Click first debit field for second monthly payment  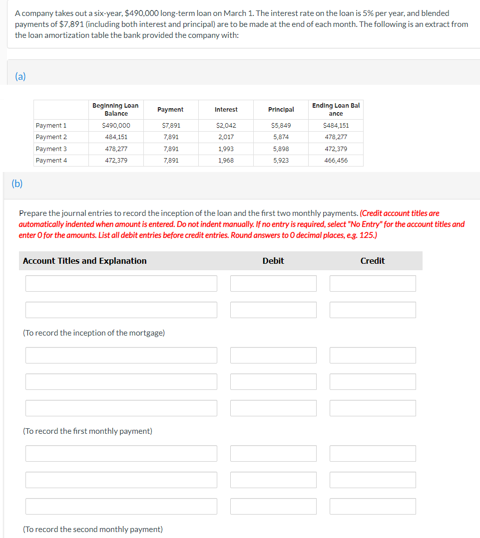tap(274, 453)
